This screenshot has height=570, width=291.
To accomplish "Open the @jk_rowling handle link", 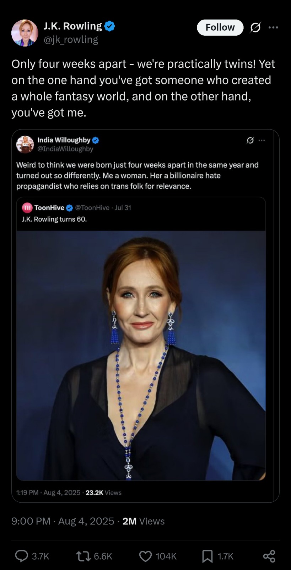I will [71, 40].
